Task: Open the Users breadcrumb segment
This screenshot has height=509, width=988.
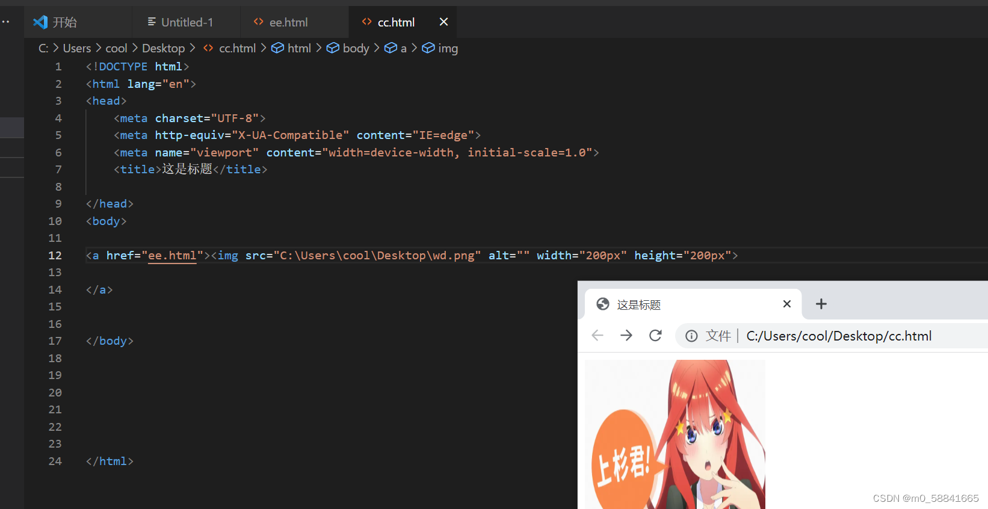Action: point(77,48)
